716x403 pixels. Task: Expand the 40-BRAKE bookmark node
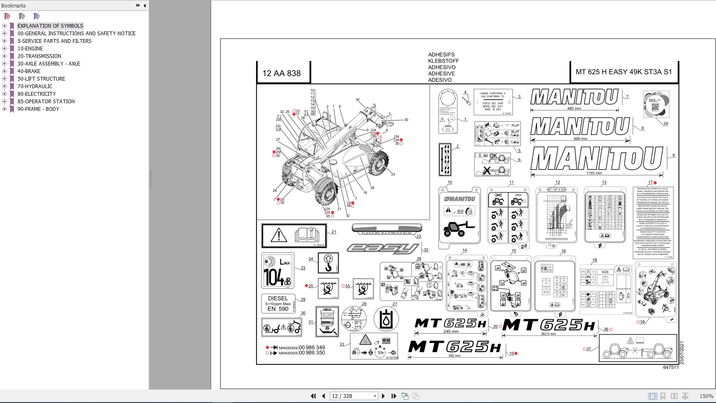(5, 71)
